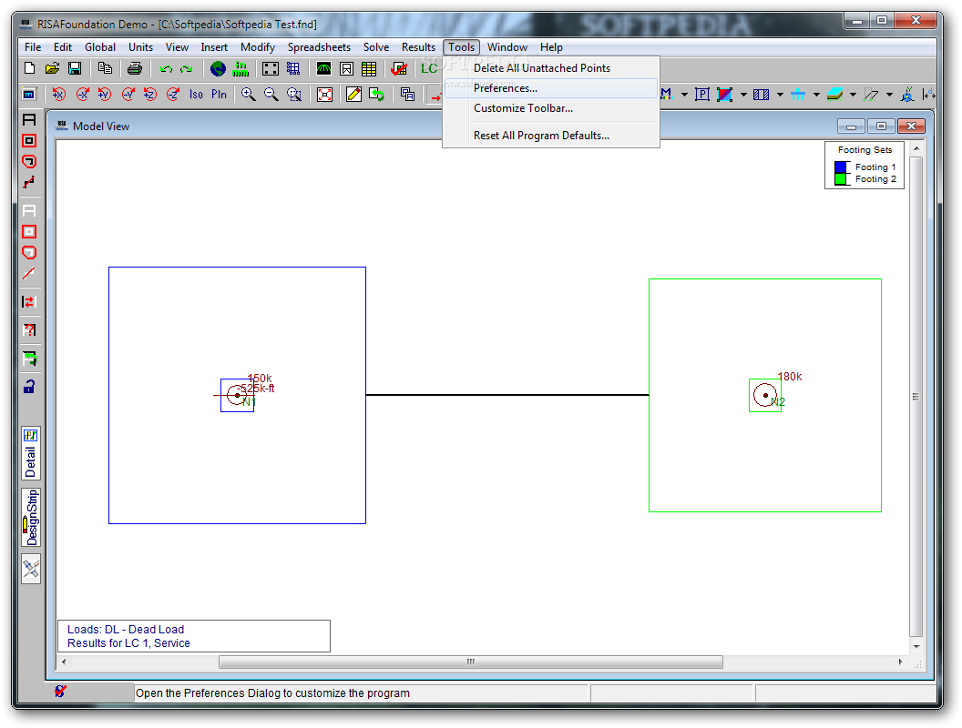Toggle the dimension d arrows icon
This screenshot has width=962, height=728.
(929, 95)
